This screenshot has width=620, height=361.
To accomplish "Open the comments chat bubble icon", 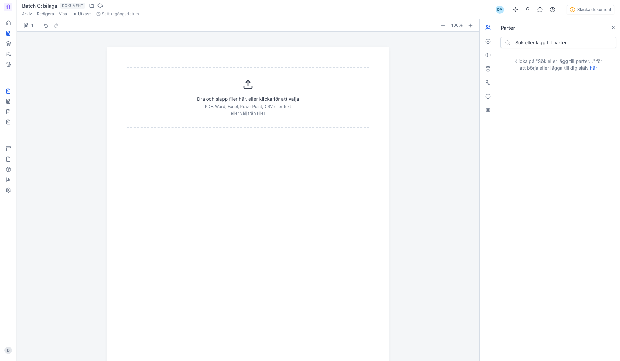I will click(540, 10).
